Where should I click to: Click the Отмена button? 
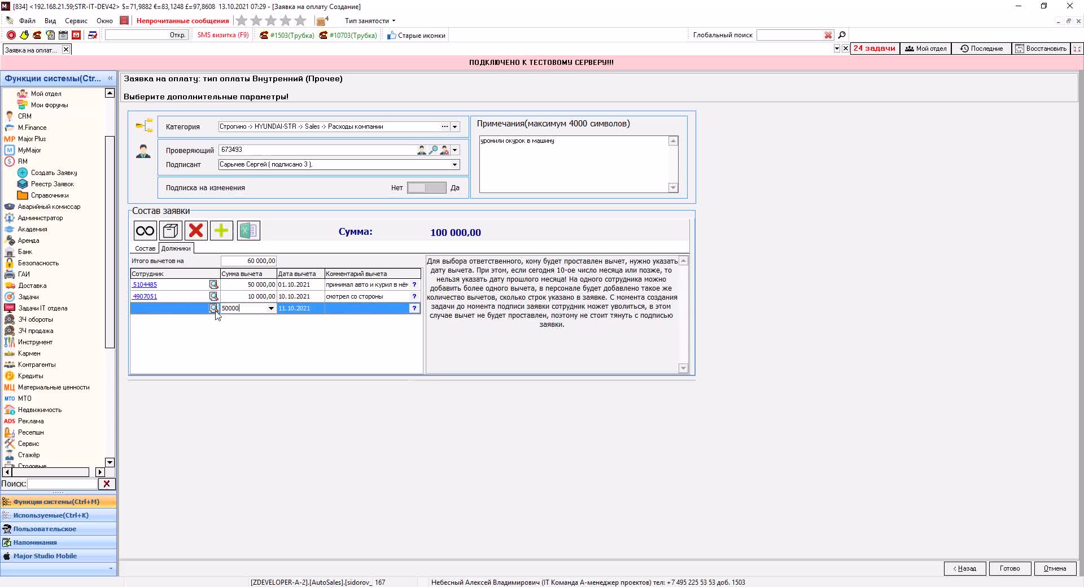point(1055,568)
